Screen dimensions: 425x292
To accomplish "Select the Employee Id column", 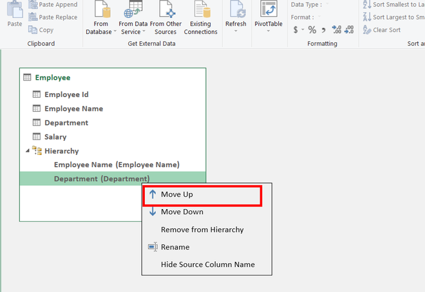I will (66, 95).
